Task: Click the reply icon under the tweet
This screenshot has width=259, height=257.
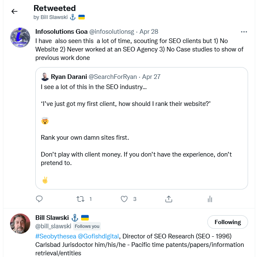Action: 39,198
